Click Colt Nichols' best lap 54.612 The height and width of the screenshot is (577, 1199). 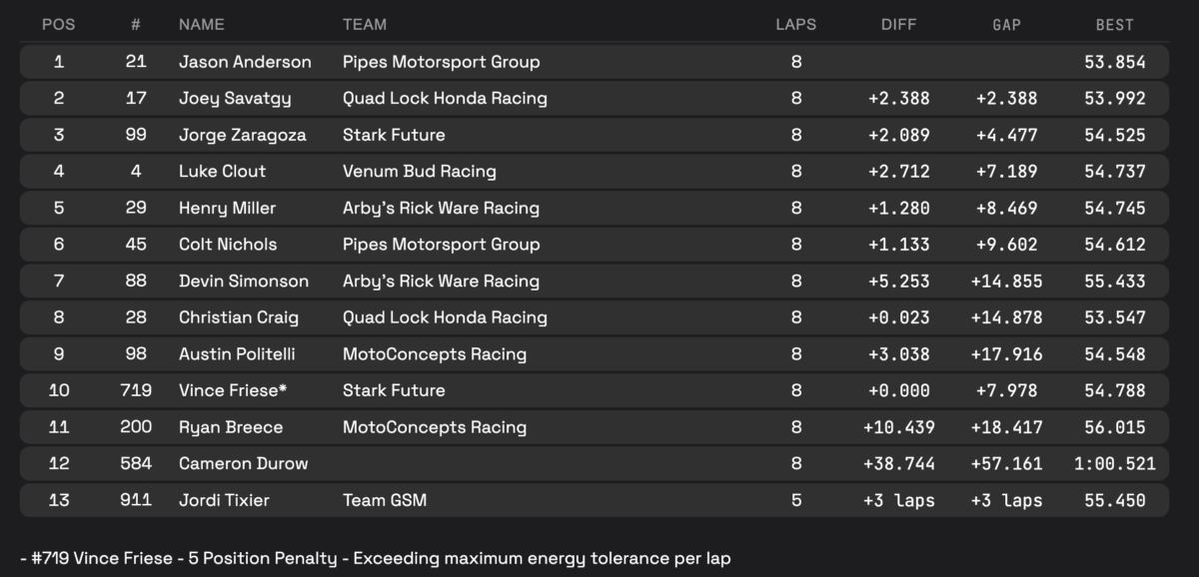[x=1114, y=245]
